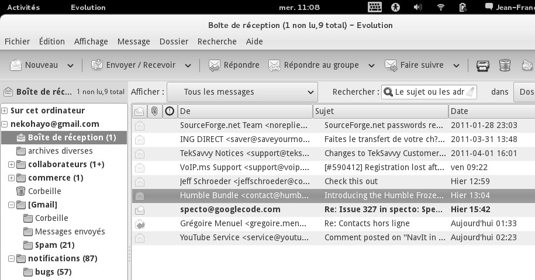Click the search magnifier icon in Rechercher field
Viewport: 535px width, 280px height.
[388, 92]
